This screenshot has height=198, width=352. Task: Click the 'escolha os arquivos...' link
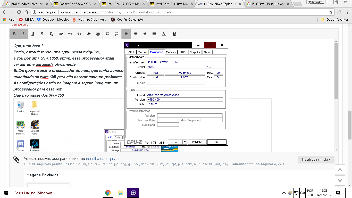click(x=104, y=159)
